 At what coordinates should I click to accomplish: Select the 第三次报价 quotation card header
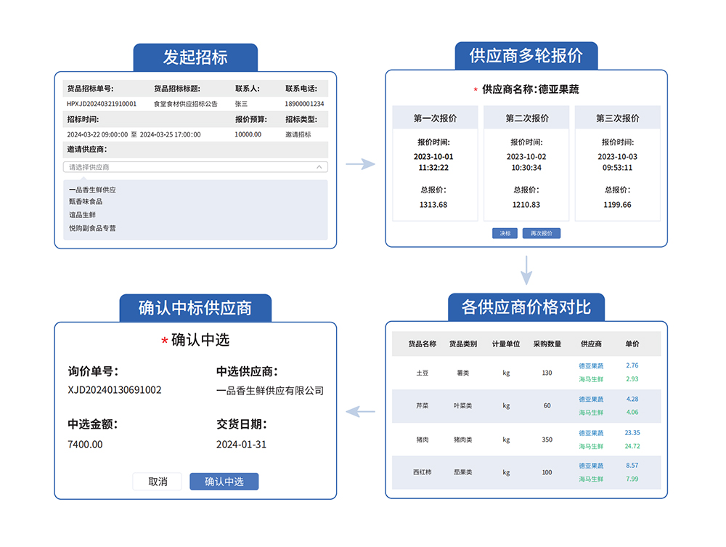click(617, 118)
